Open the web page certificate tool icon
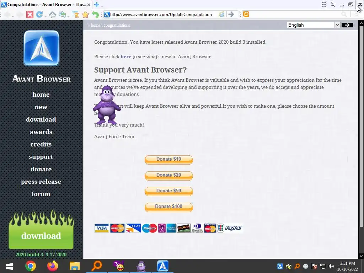Screen dimensions: 364x273 point(75,15)
